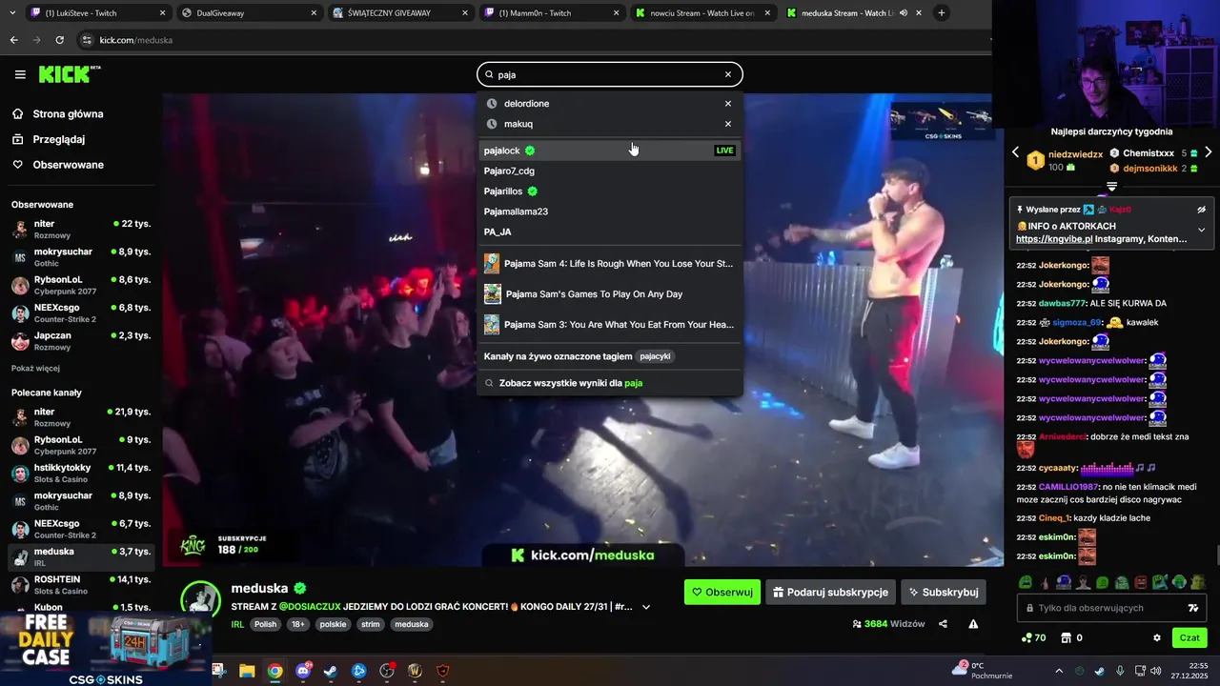Open a new browser tab
The height and width of the screenshot is (686, 1220).
coord(942,13)
